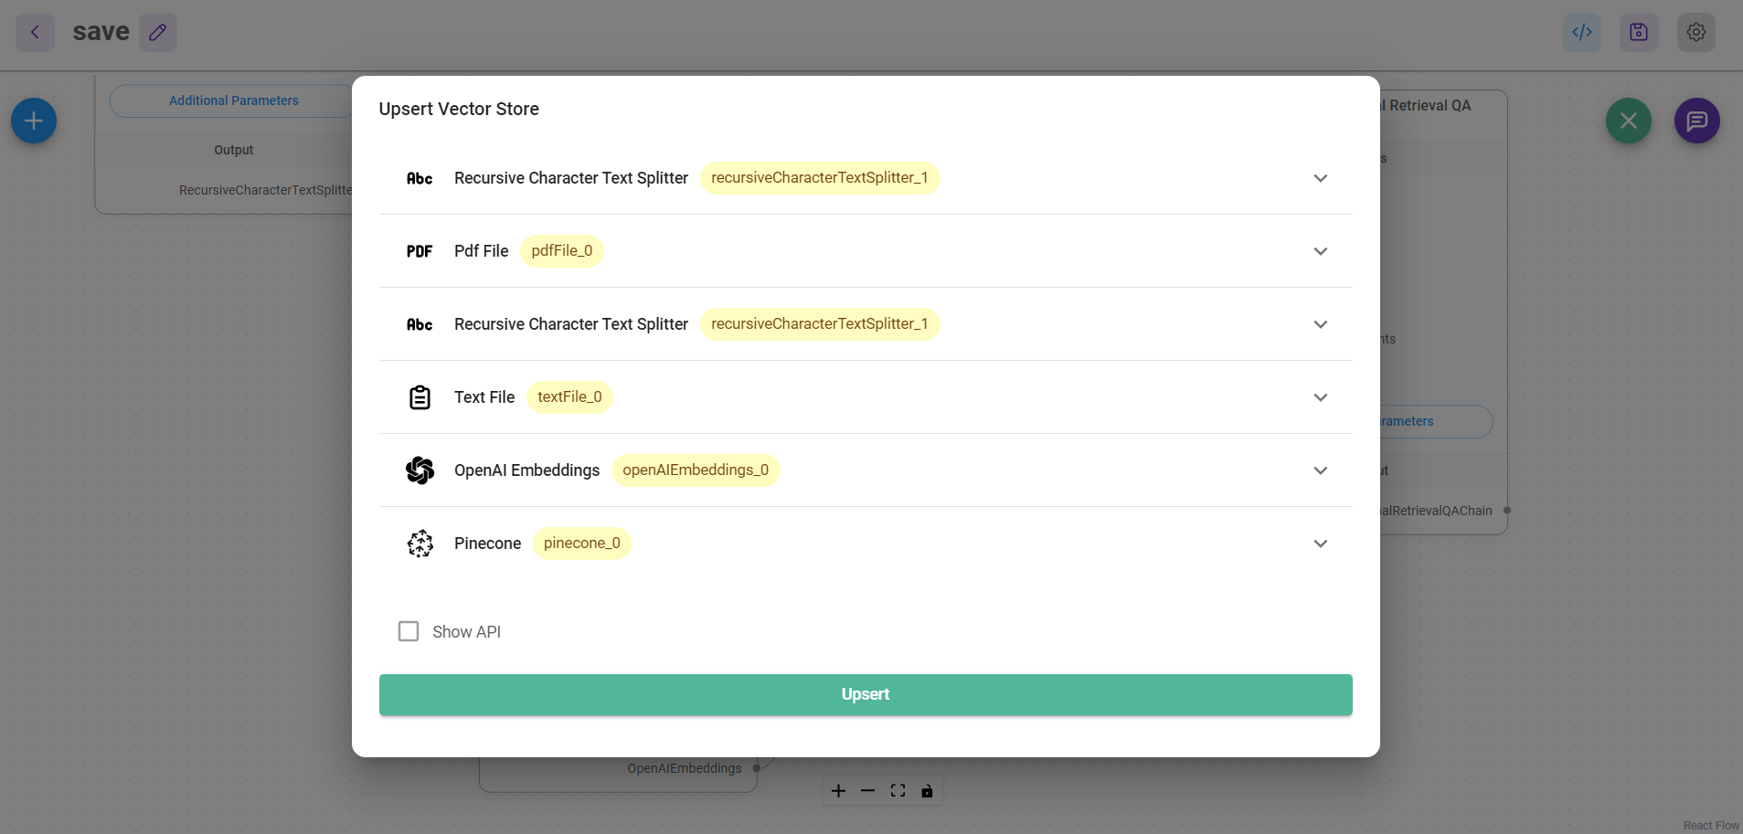Click the save chatflow disk icon
1743x834 pixels.
coord(1638,32)
